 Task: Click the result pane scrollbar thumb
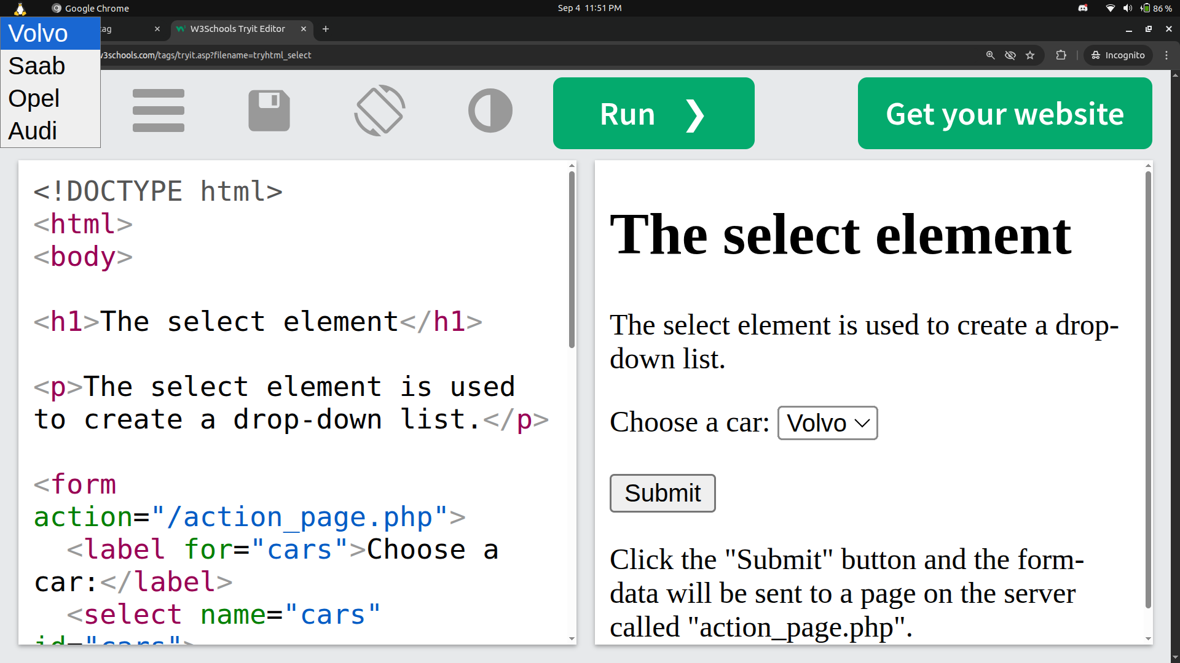tap(1148, 390)
